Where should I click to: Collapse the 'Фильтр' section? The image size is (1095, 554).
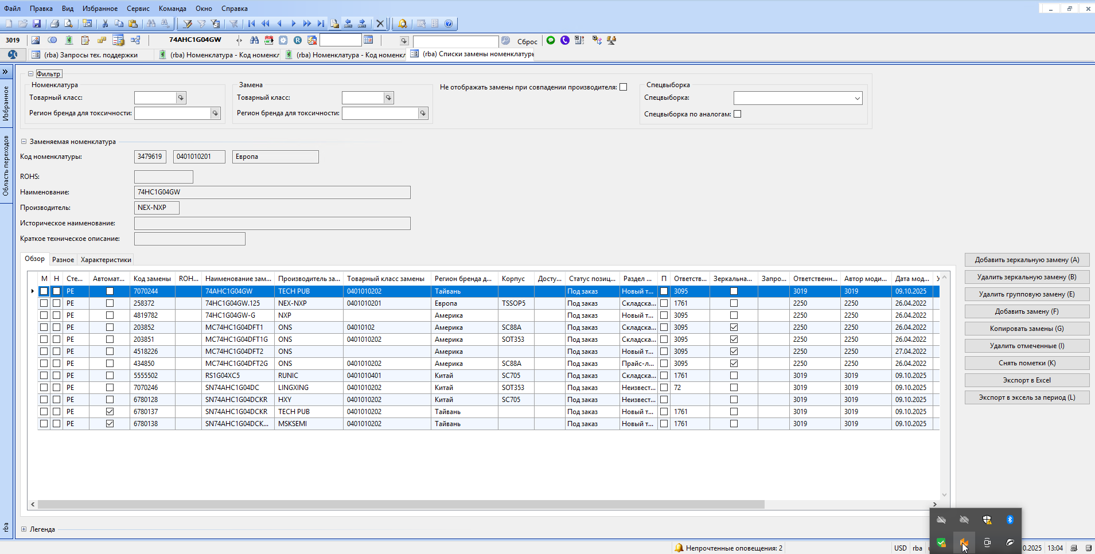click(x=31, y=74)
